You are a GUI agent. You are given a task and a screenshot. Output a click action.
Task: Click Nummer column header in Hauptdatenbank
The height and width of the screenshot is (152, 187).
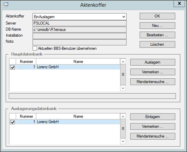coord(26,61)
